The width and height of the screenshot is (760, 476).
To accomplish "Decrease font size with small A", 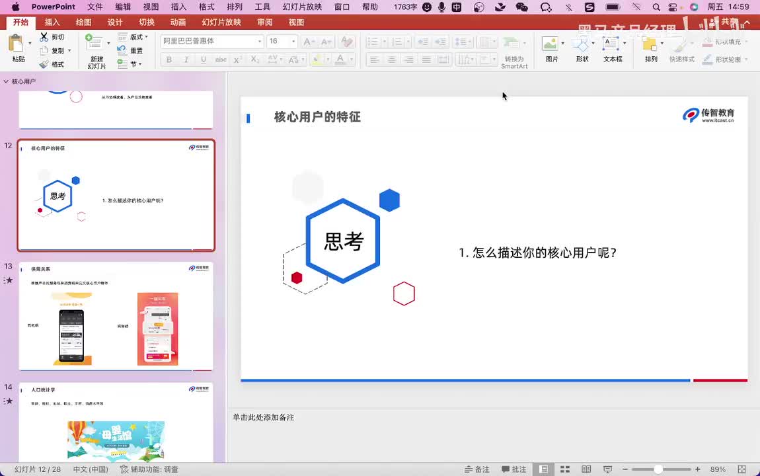I will [x=326, y=42].
